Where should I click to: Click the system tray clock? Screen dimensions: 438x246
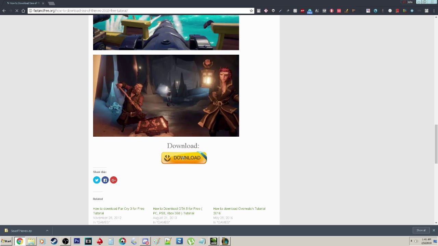(x=426, y=241)
